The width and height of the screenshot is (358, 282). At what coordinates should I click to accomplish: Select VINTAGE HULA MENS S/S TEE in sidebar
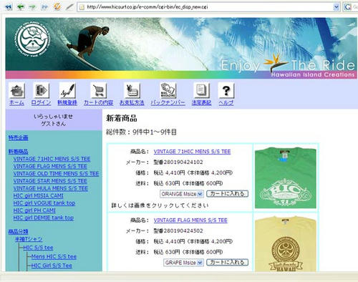tap(51, 188)
